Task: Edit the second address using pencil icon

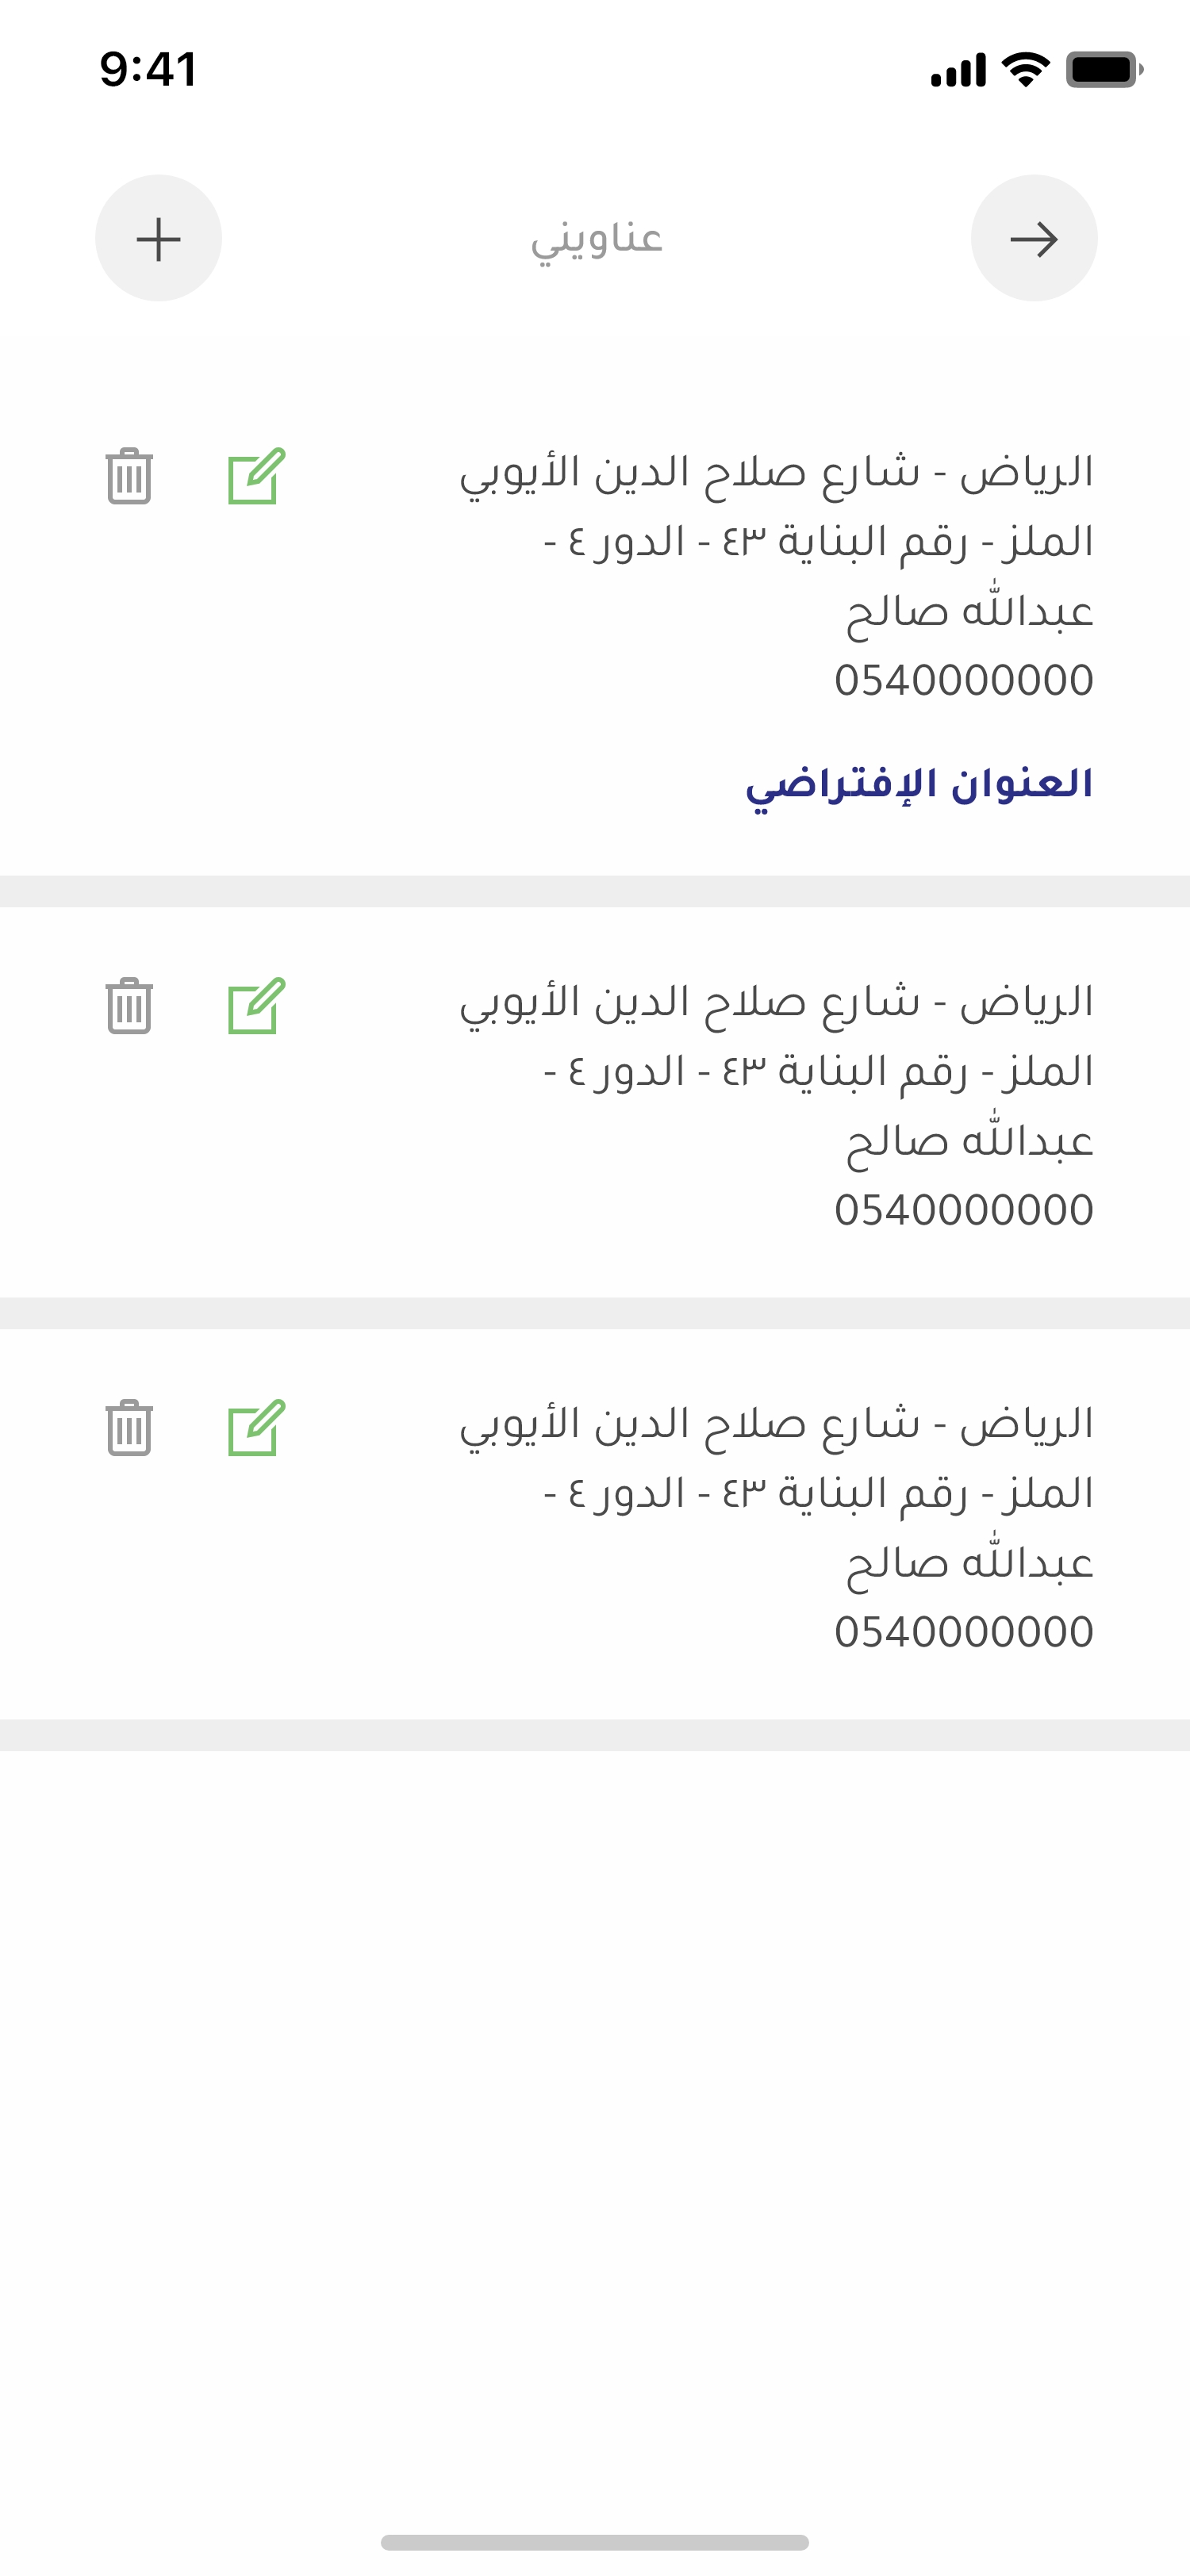Action: (x=256, y=1005)
